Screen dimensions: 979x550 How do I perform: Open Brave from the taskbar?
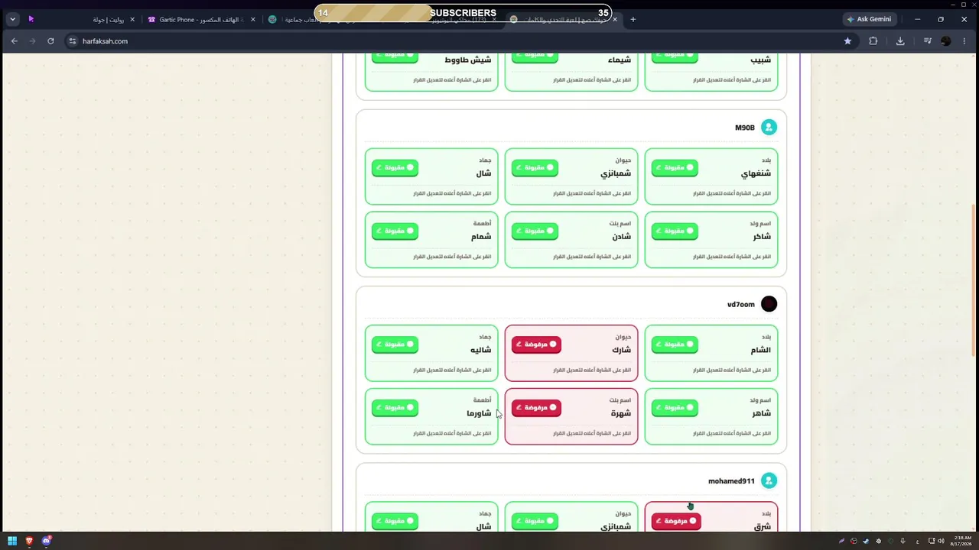29,541
